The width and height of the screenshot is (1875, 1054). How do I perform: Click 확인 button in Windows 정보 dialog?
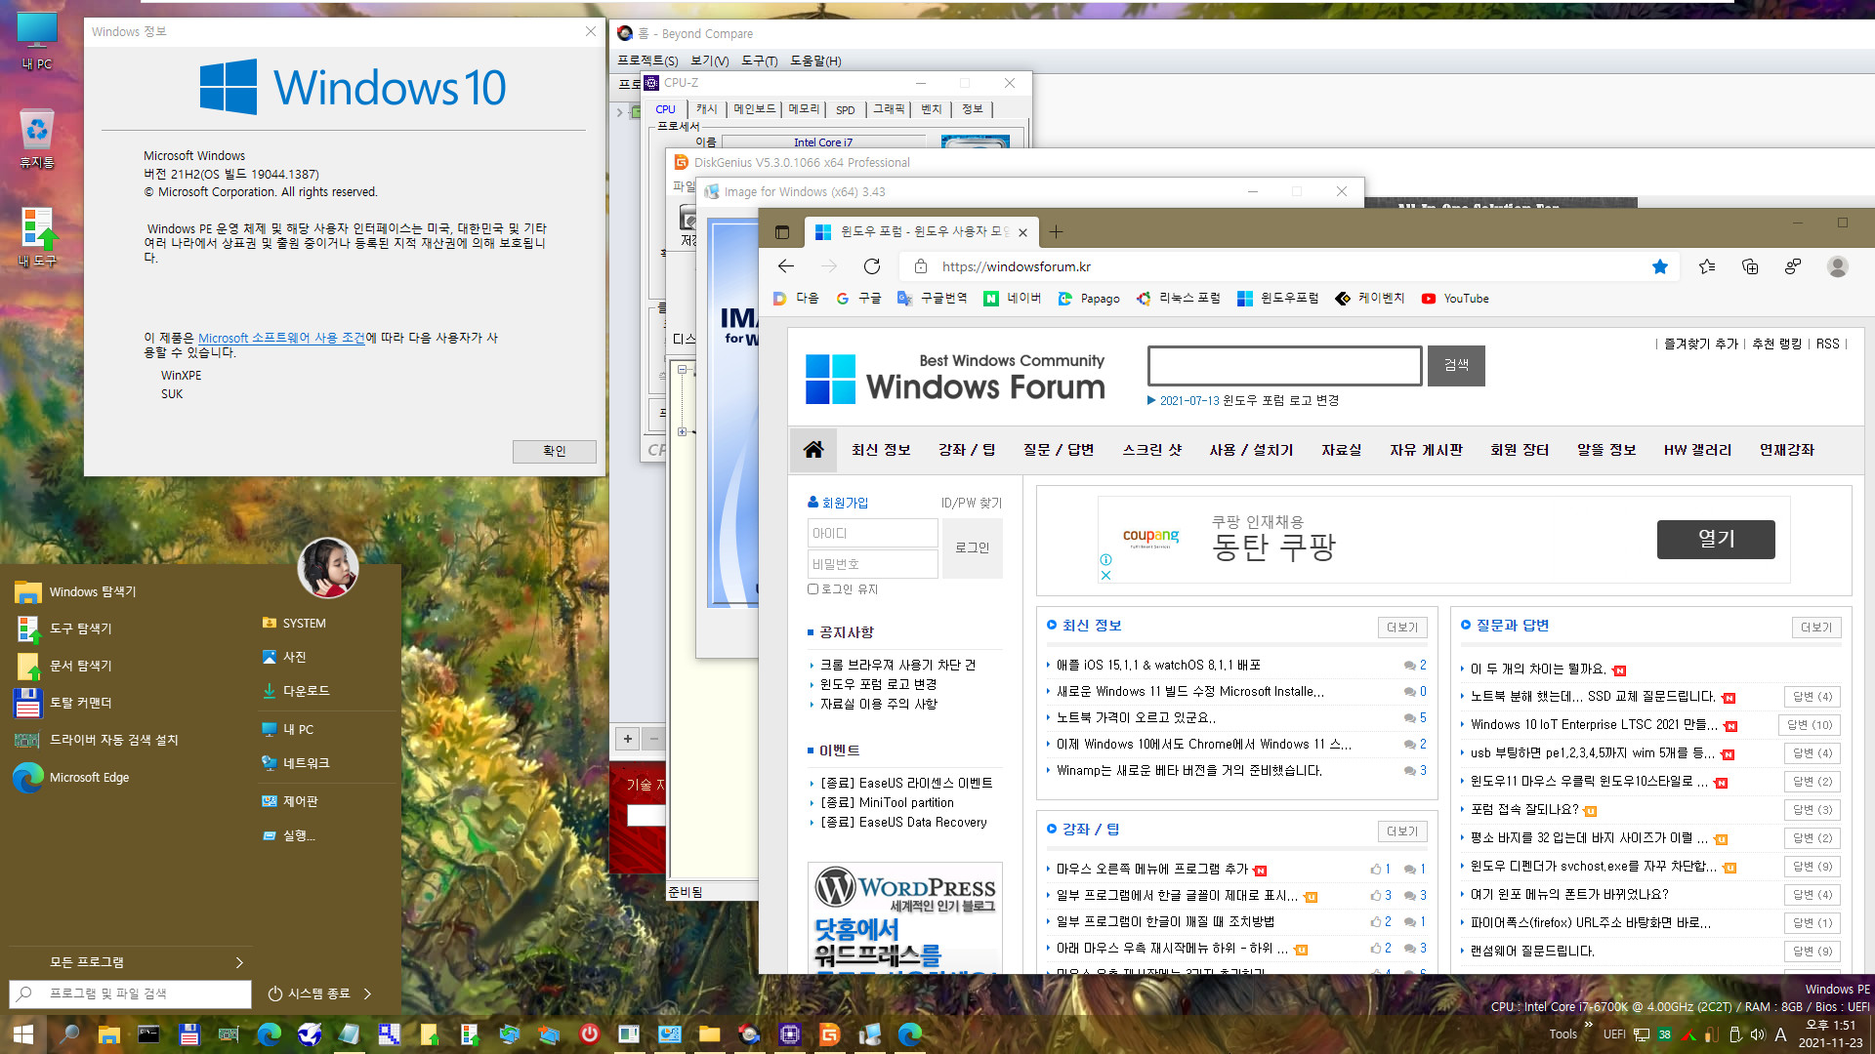pos(554,451)
